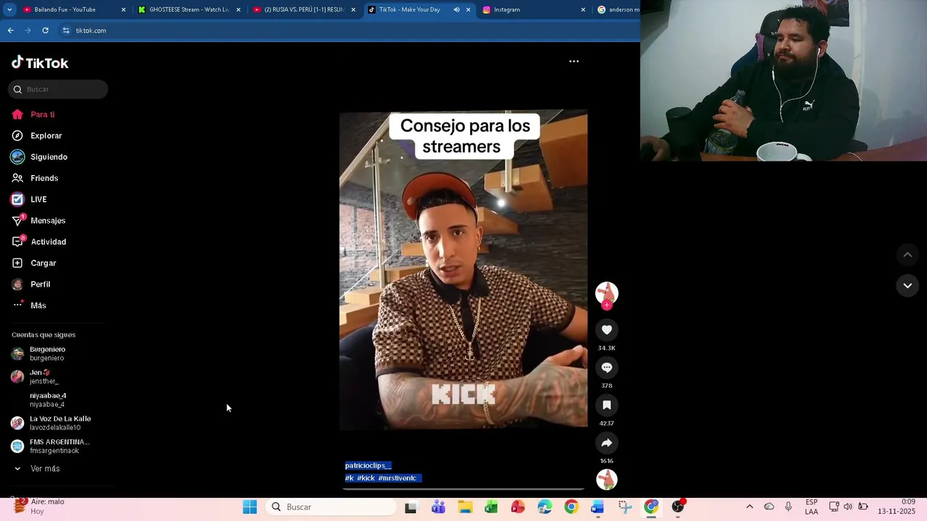
Task: Go to previous video with up chevron
Action: 907,255
